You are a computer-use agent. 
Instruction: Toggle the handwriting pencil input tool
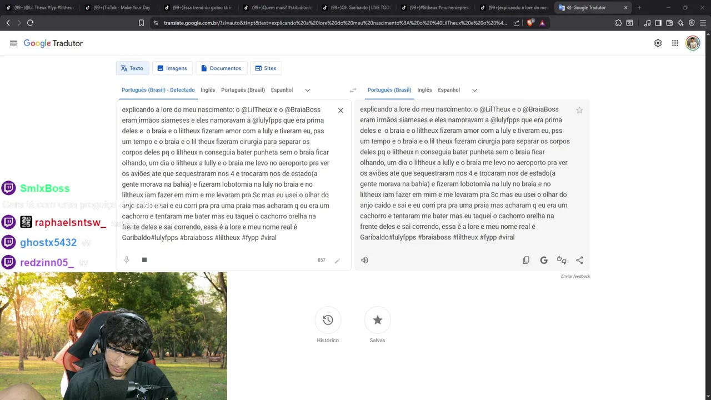(337, 261)
